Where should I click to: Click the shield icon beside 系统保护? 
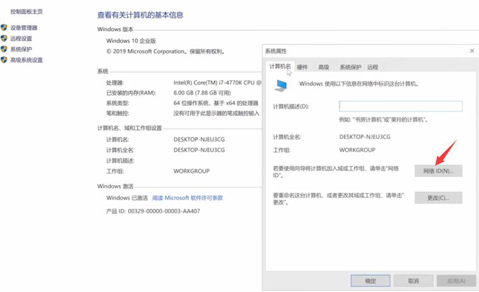[4, 49]
